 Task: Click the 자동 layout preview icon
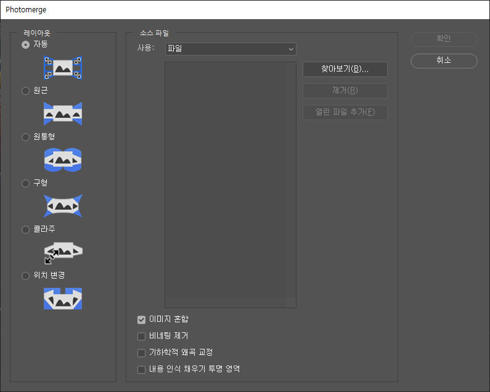point(63,68)
